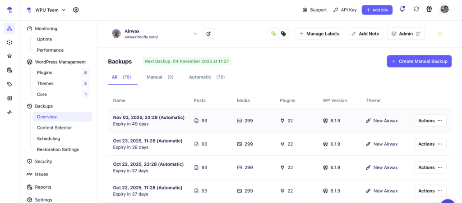This screenshot has height=203, width=462.
Task: Click Create Manual Backup button
Action: 419,61
